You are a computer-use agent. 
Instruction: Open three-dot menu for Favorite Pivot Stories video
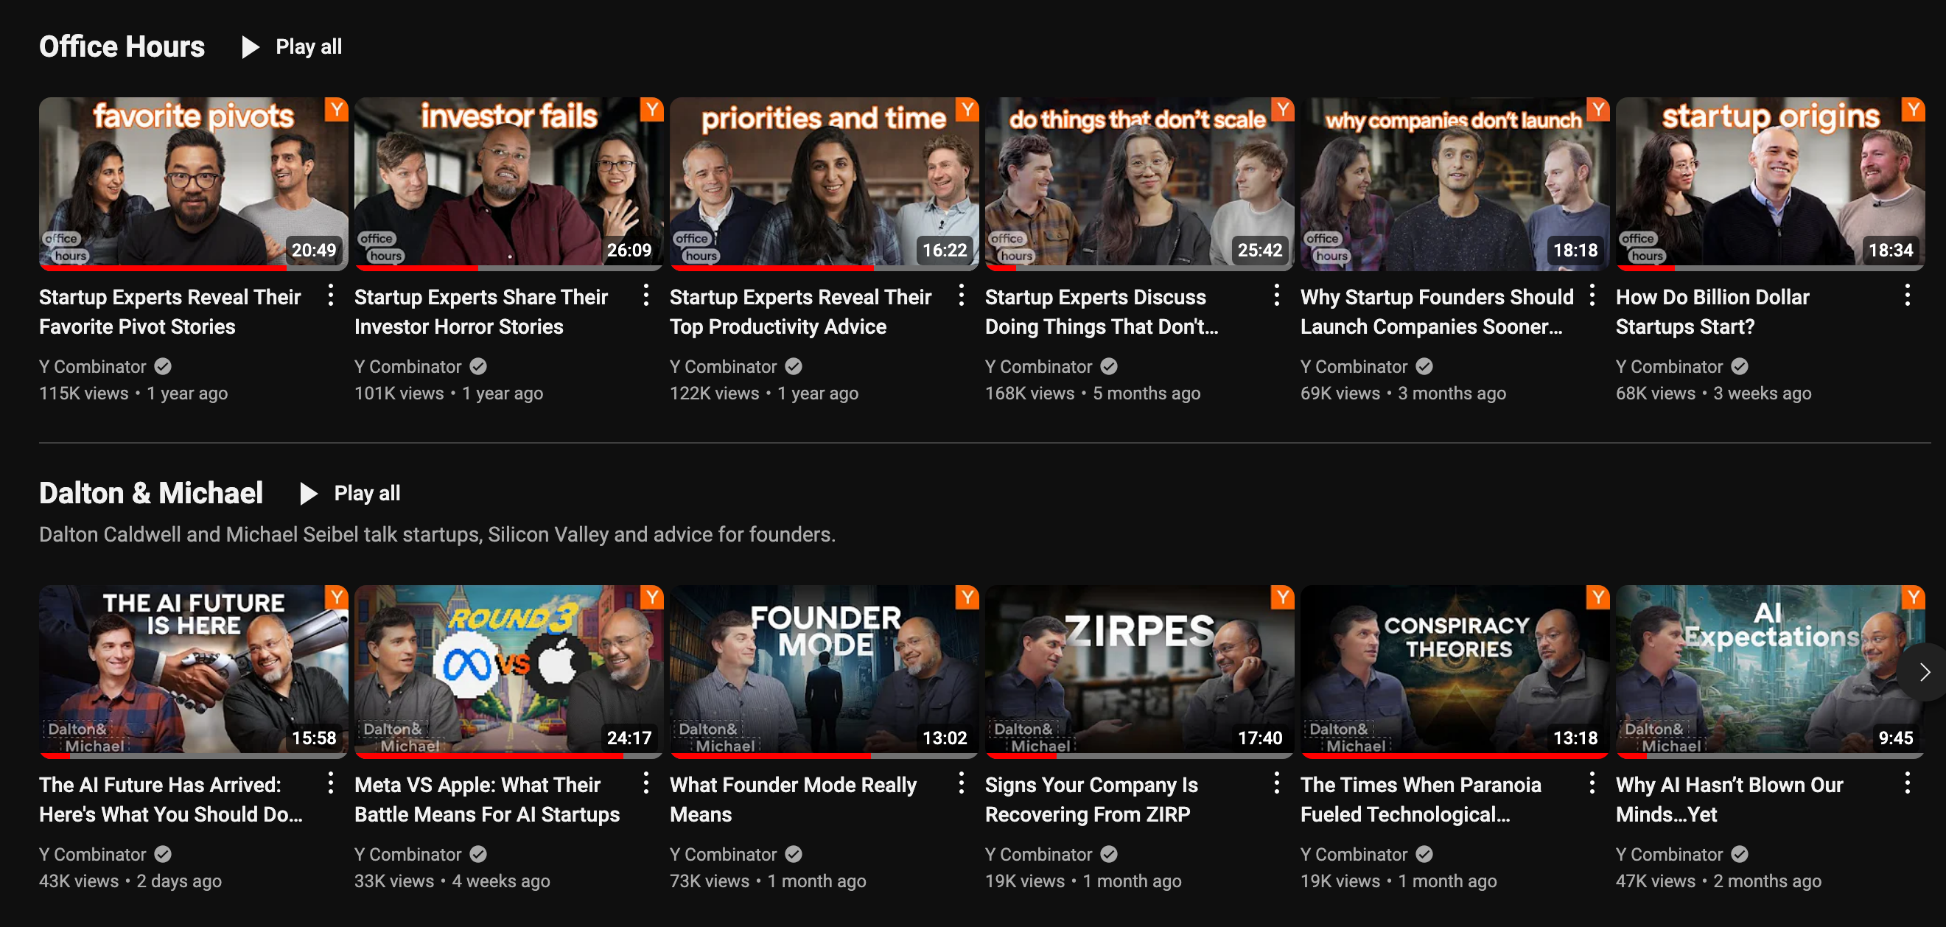(330, 295)
